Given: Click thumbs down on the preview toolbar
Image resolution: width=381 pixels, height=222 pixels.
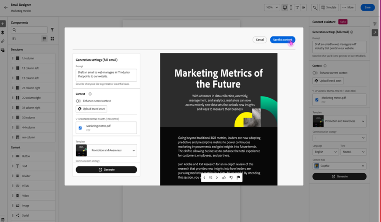Looking at the screenshot, I should 231,178.
